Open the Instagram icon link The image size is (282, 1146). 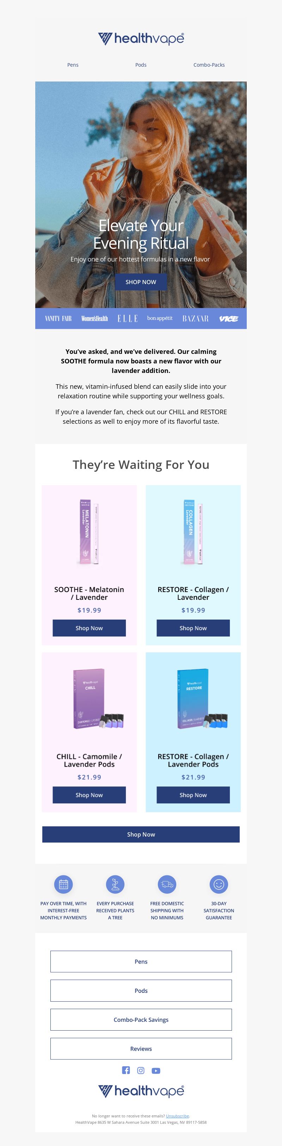[141, 1070]
